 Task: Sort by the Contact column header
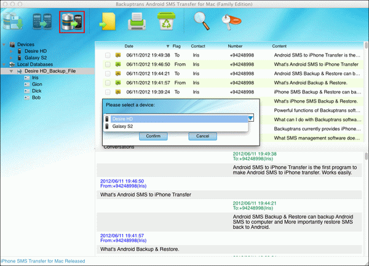[x=198, y=46]
